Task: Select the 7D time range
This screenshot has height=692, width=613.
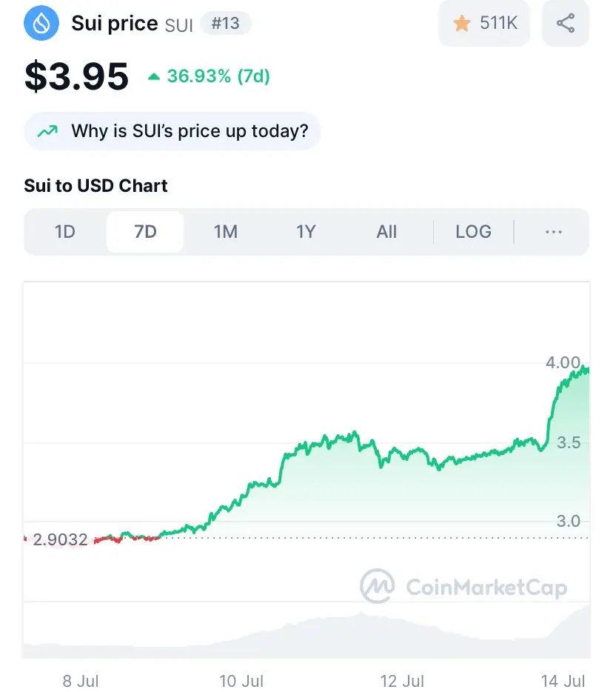Action: click(145, 232)
